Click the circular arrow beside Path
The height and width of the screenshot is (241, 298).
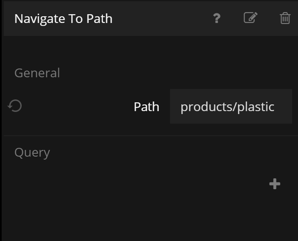coord(15,106)
